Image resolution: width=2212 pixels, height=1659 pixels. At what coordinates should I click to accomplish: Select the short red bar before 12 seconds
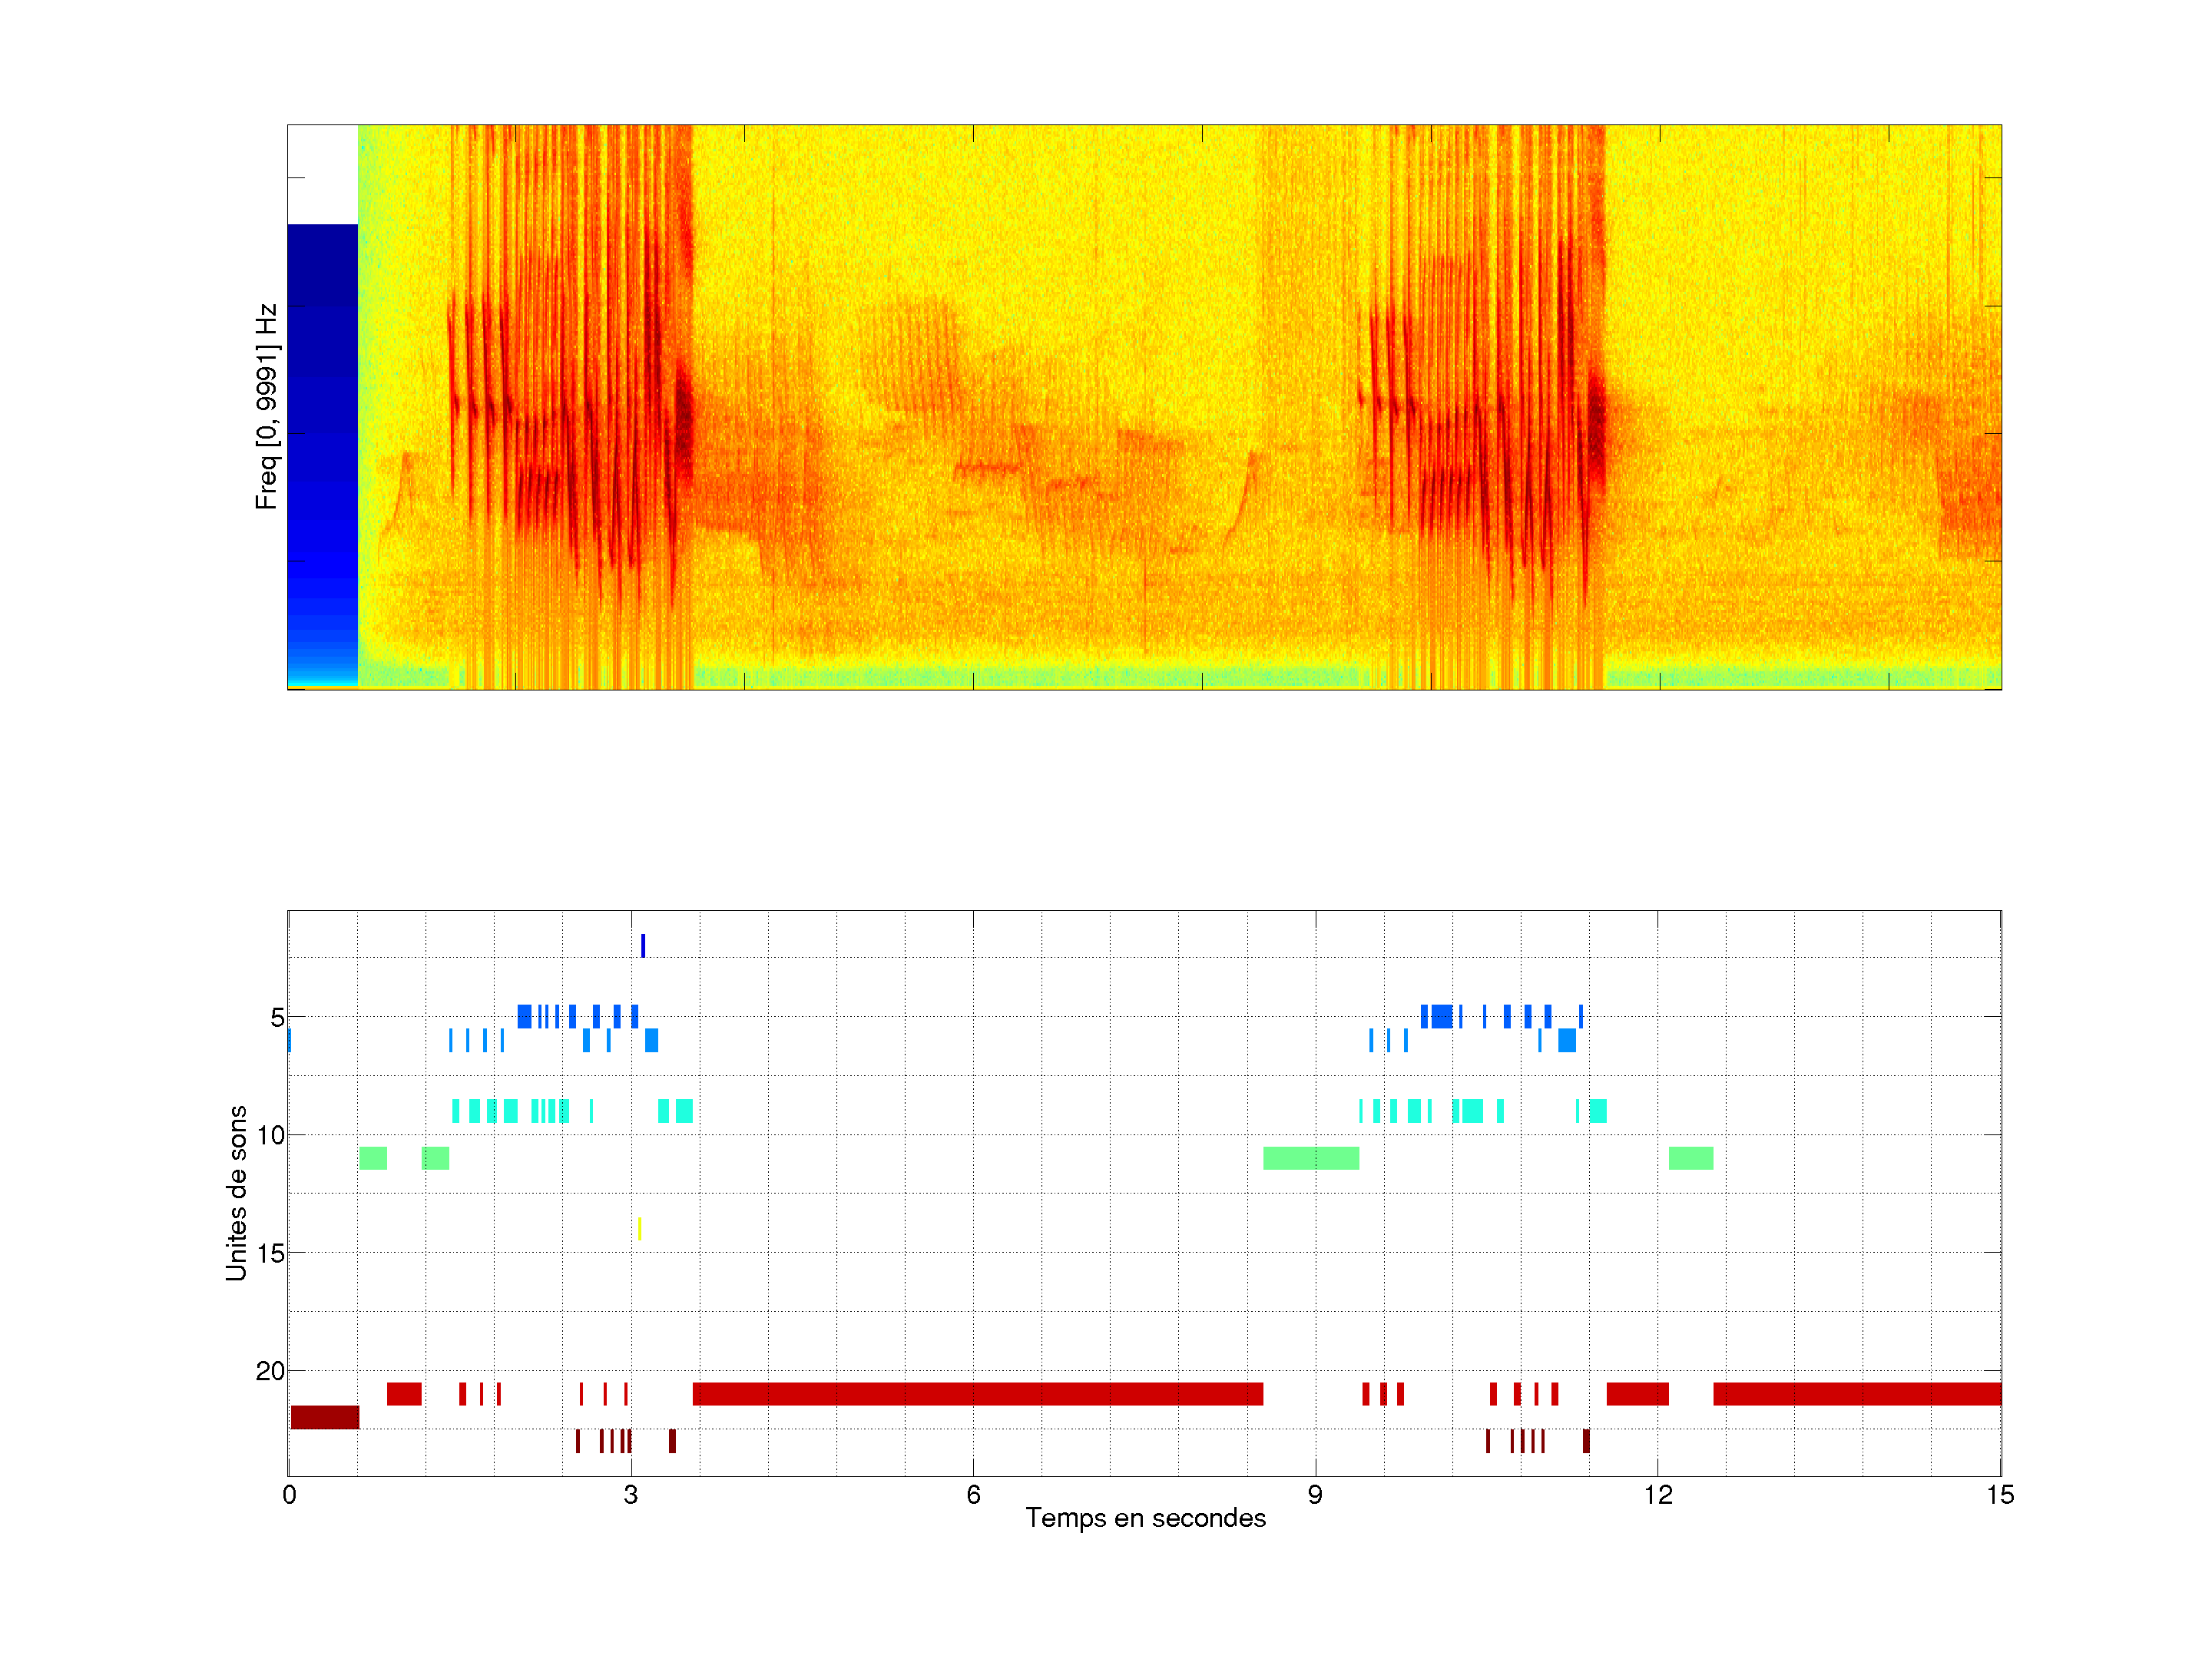coord(1637,1393)
